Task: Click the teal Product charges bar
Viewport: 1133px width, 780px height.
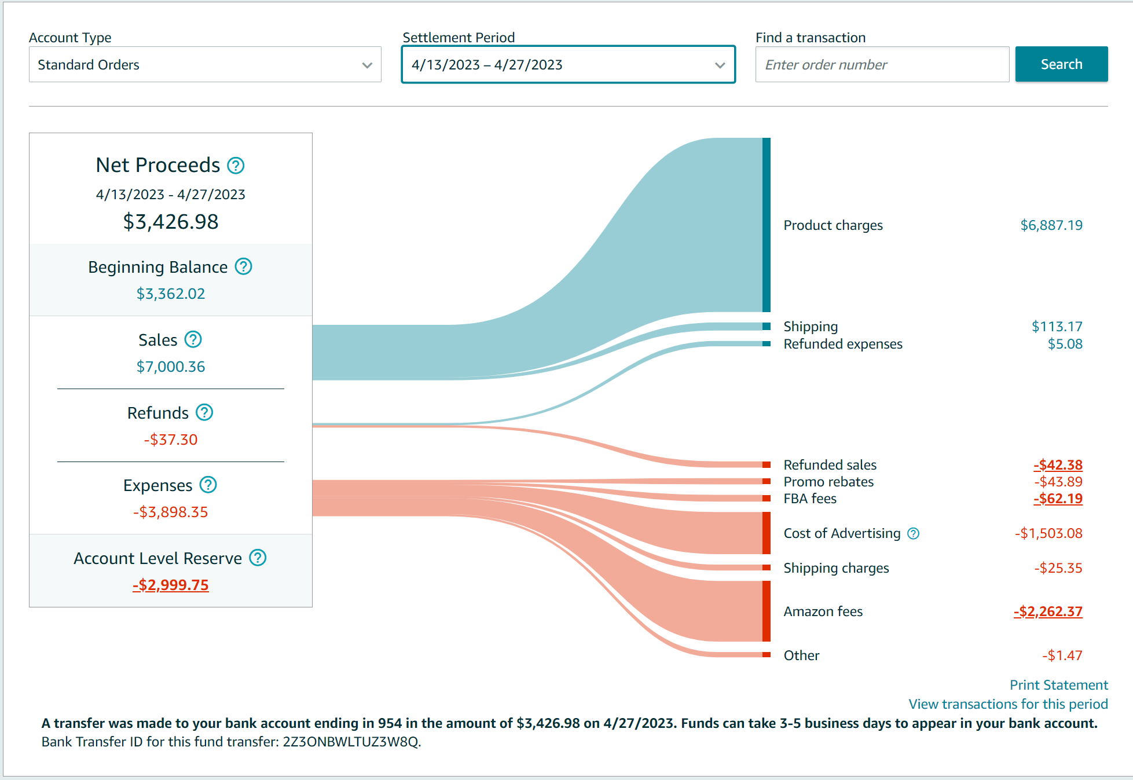Action: pyautogui.click(x=766, y=225)
